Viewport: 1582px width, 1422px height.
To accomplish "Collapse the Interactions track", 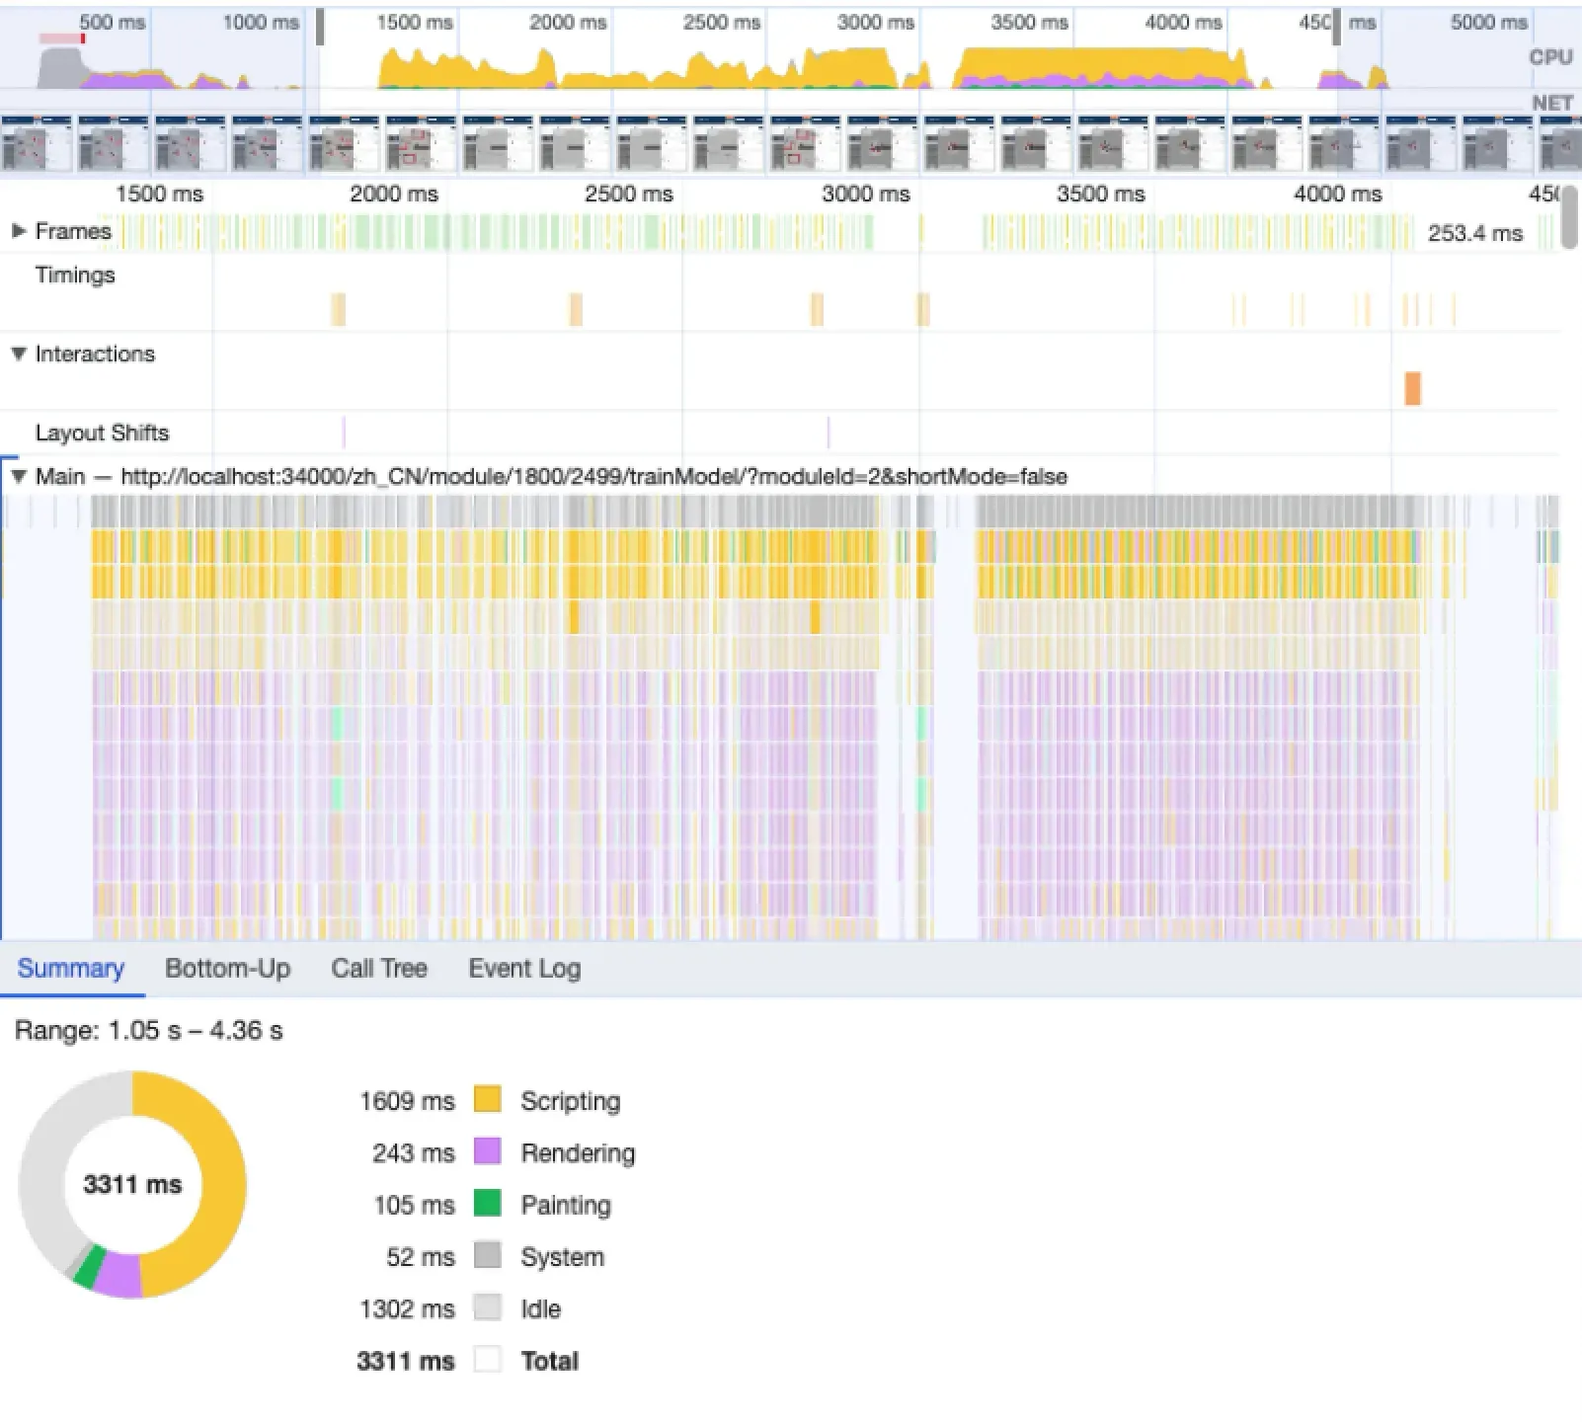I will (x=18, y=354).
